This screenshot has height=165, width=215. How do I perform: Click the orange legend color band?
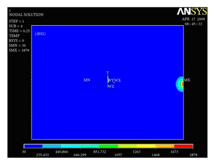coord(165,146)
